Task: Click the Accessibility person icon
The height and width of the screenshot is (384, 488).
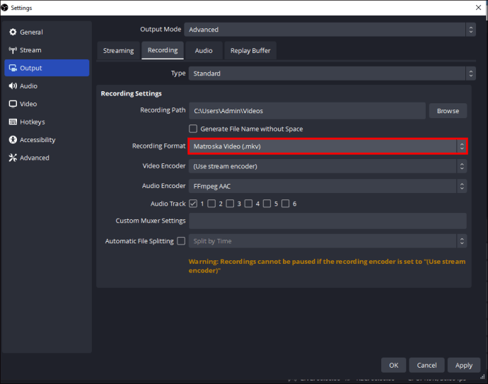Action: tap(13, 140)
